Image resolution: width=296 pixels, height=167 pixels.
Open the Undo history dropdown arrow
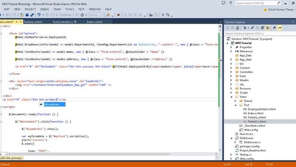[43, 15]
